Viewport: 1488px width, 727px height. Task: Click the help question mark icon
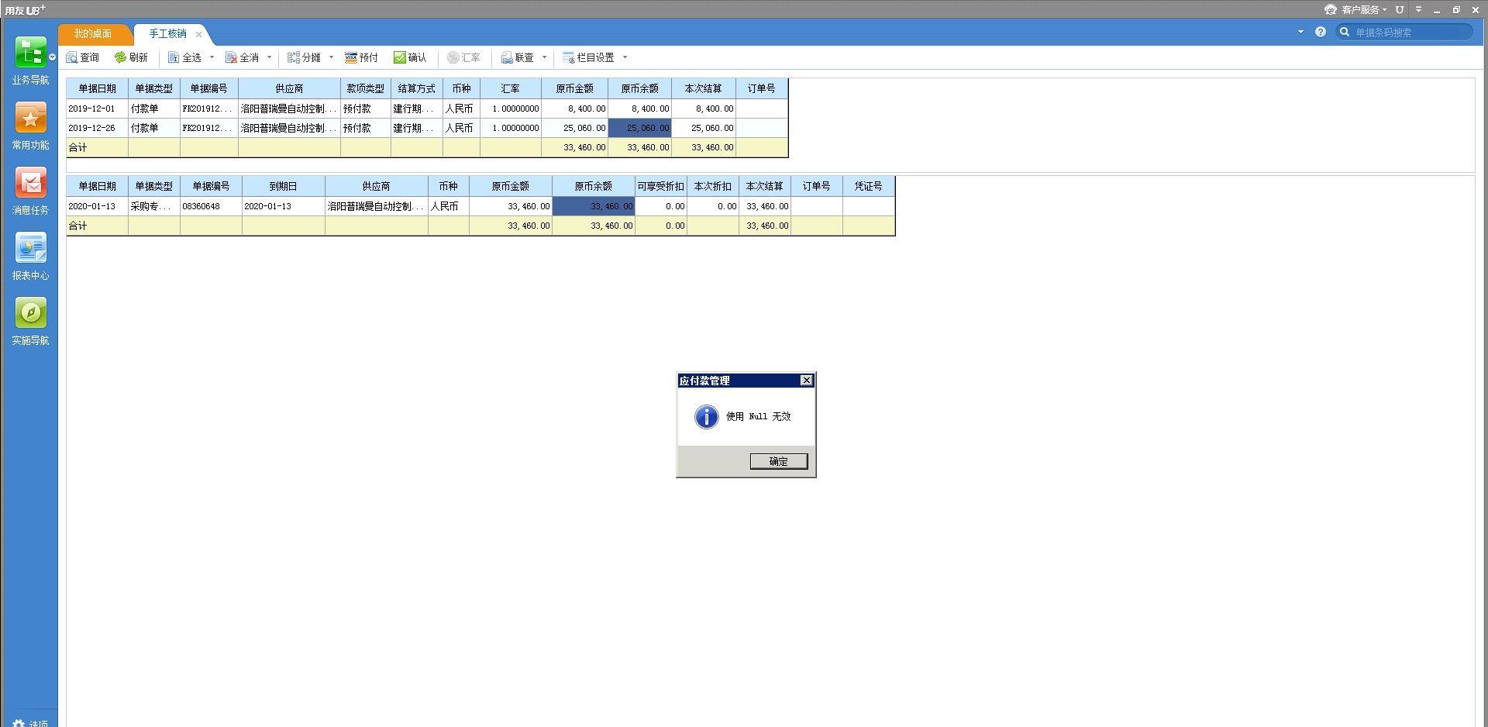(x=1321, y=32)
